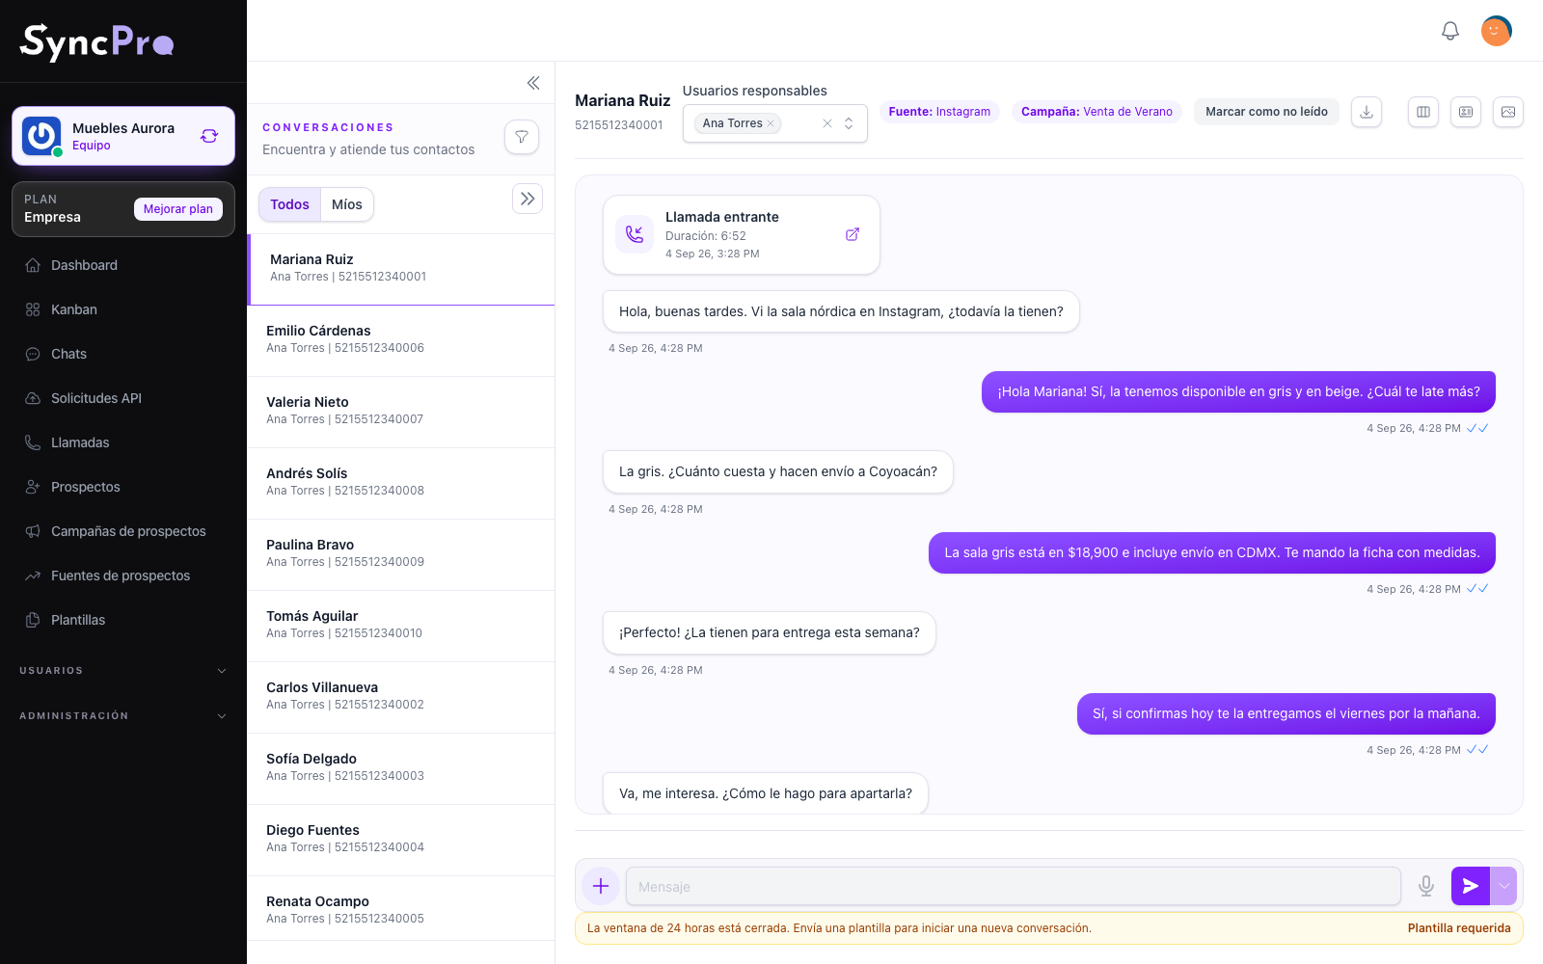
Task: Send the message with the arrow button
Action: (1471, 886)
